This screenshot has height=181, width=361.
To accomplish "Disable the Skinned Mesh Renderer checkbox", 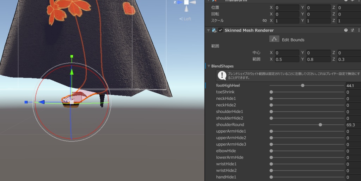I will (x=220, y=30).
